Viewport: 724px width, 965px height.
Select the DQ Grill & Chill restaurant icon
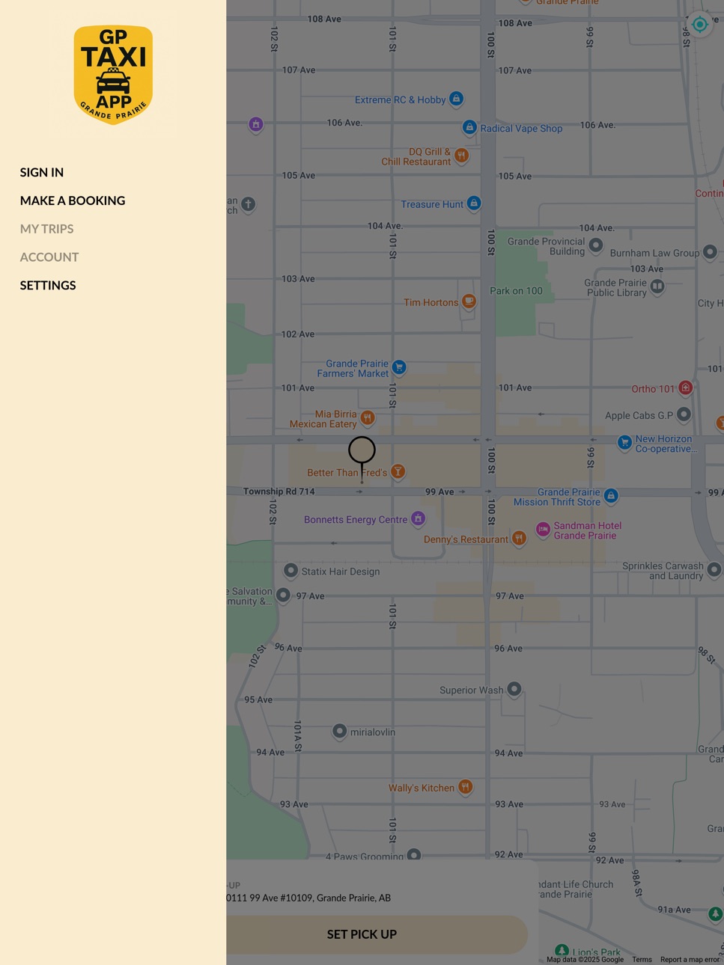click(462, 156)
